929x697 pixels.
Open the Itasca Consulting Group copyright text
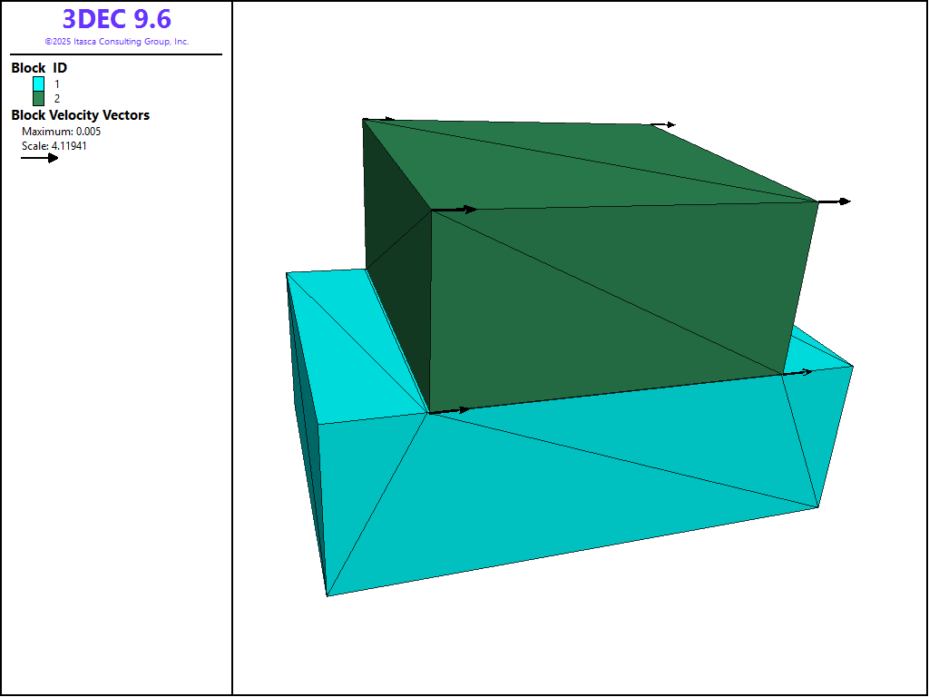click(x=116, y=42)
